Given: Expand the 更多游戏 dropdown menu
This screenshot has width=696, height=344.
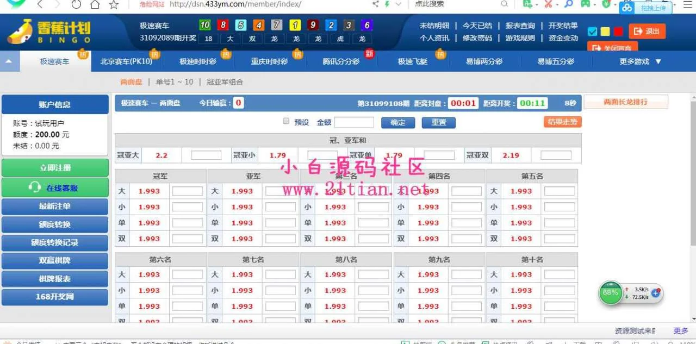Looking at the screenshot, I should pos(640,61).
